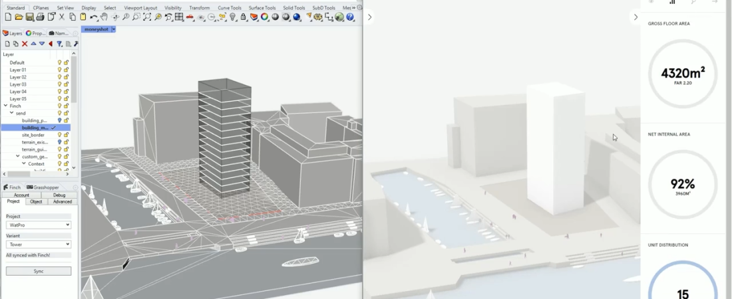Screen dimensions: 732x299
Task: Toggle visibility bulb for Layer 01
Action: pos(59,70)
